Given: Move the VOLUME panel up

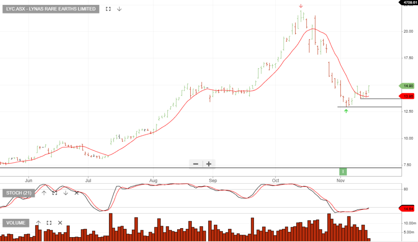Looking at the screenshot, I should (38, 223).
